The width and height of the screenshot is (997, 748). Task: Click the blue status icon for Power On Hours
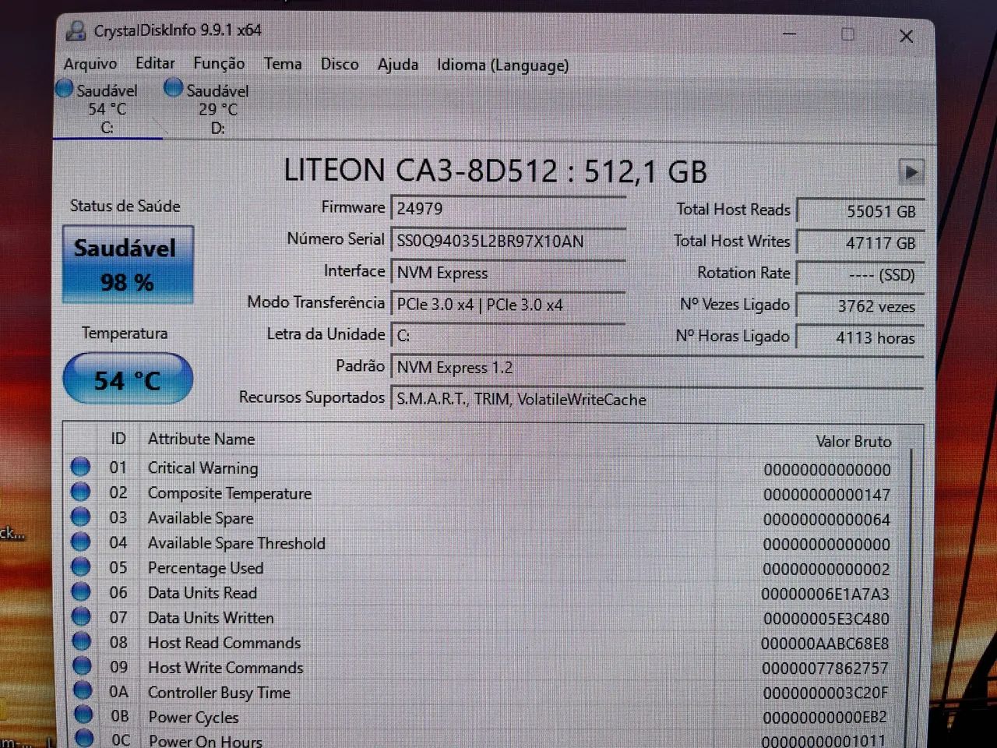click(84, 739)
